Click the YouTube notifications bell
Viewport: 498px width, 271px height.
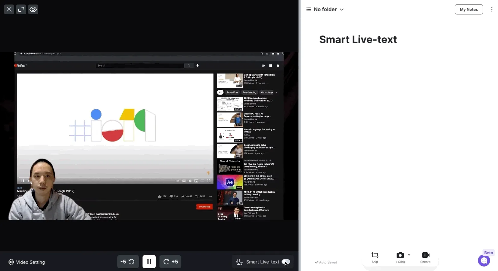(x=278, y=66)
